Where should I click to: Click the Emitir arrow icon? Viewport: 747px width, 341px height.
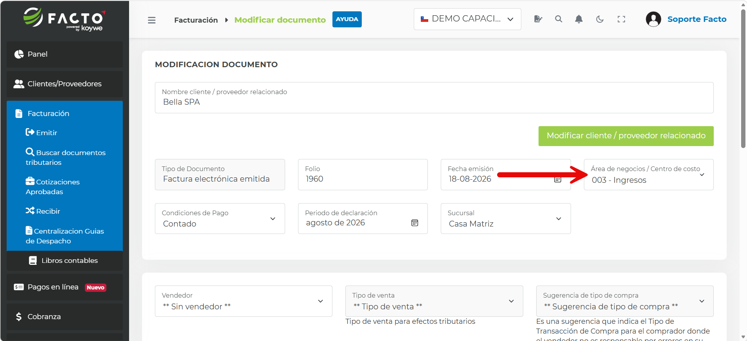pos(30,132)
